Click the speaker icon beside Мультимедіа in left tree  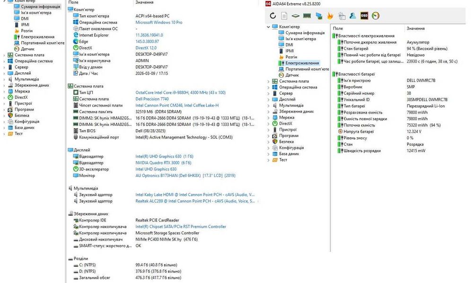point(10,79)
